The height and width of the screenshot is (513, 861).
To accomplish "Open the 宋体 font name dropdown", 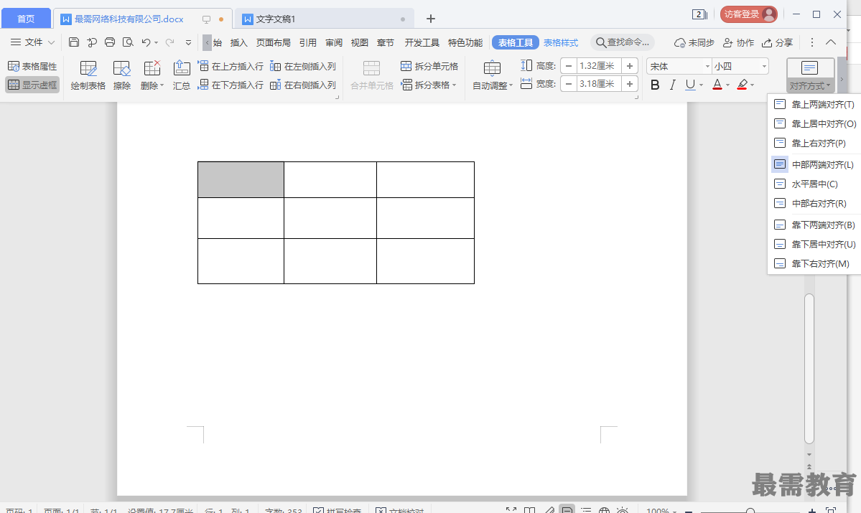I will (x=707, y=67).
